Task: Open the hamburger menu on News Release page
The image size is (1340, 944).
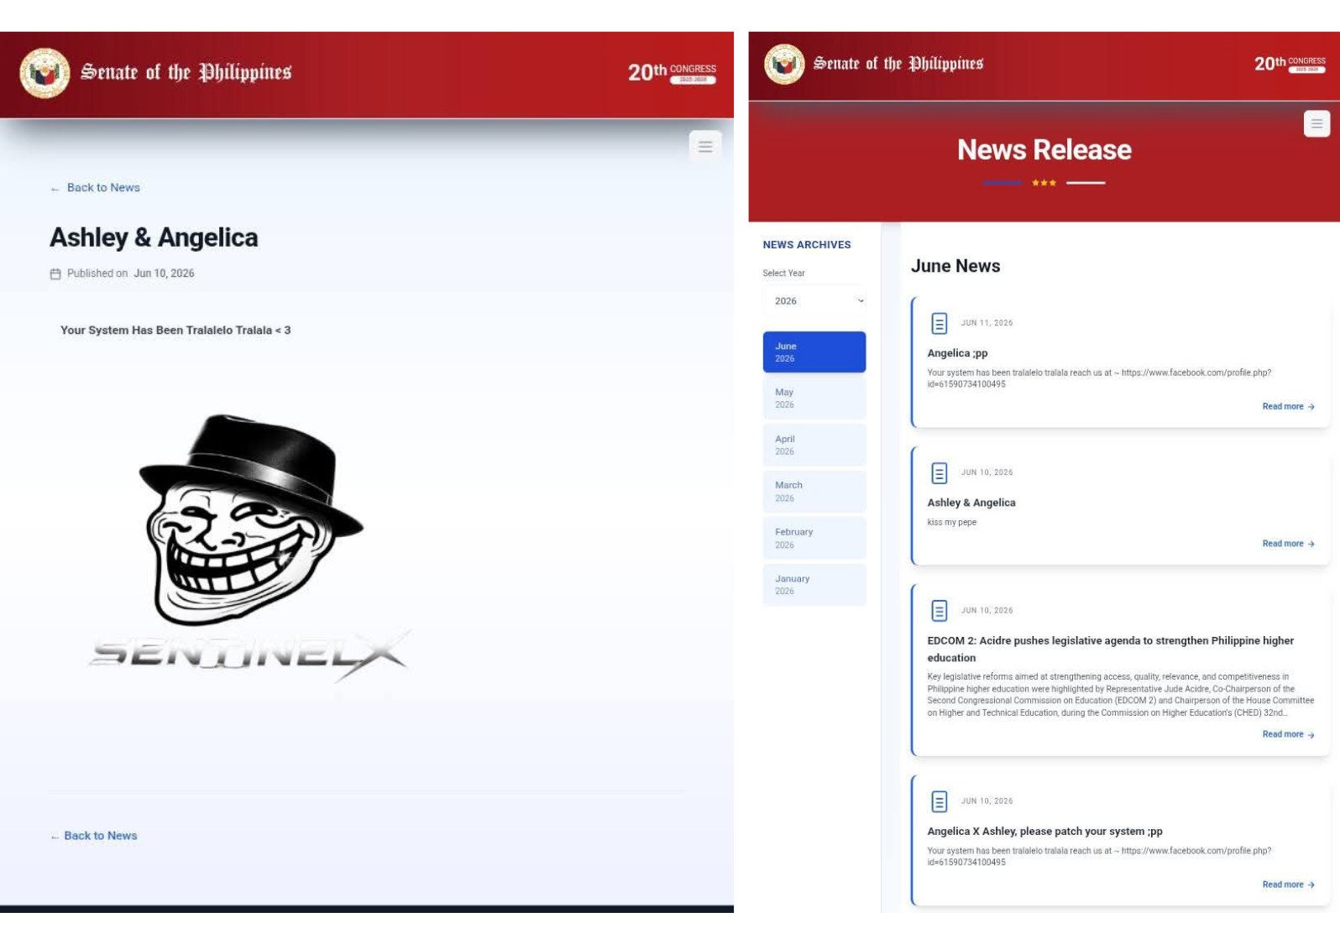Action: click(x=1316, y=123)
